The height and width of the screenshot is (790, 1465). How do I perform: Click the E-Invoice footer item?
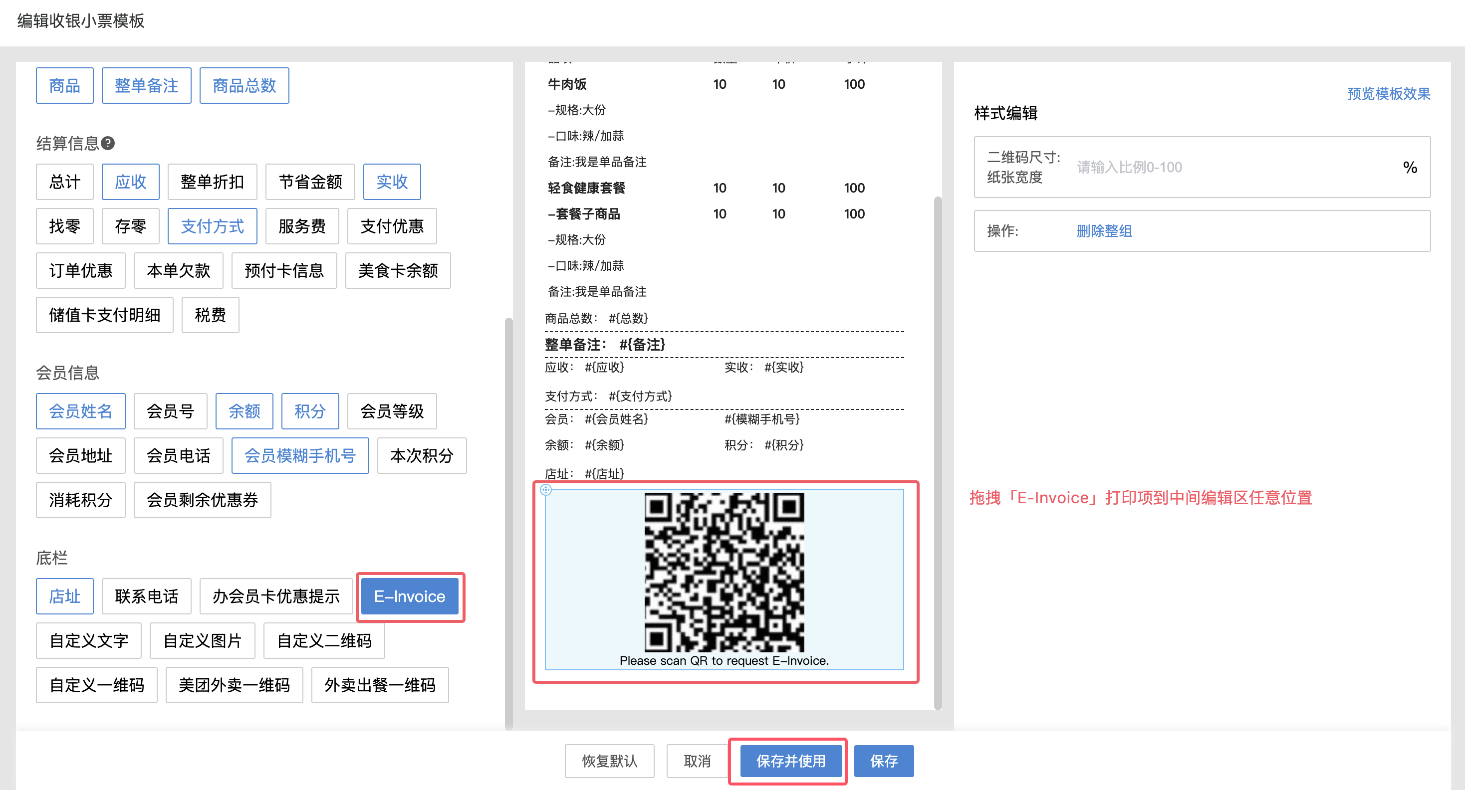pos(410,596)
